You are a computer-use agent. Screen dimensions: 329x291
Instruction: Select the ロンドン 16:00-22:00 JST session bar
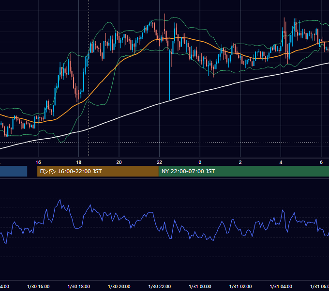tap(98, 171)
